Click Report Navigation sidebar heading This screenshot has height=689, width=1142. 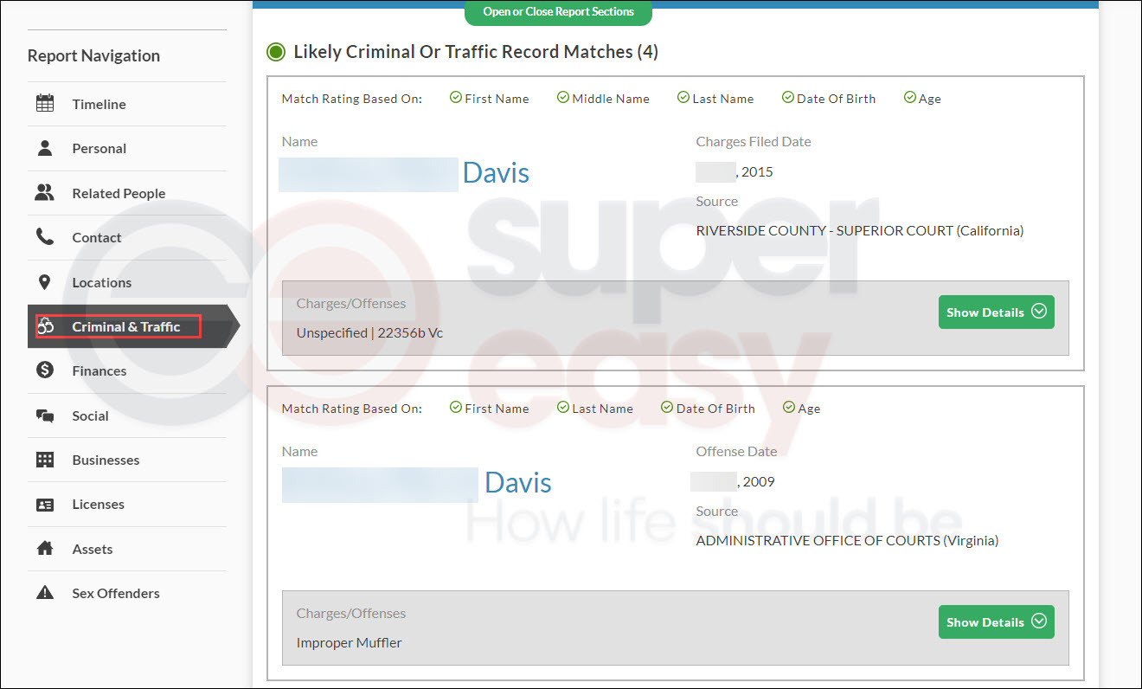click(x=93, y=55)
